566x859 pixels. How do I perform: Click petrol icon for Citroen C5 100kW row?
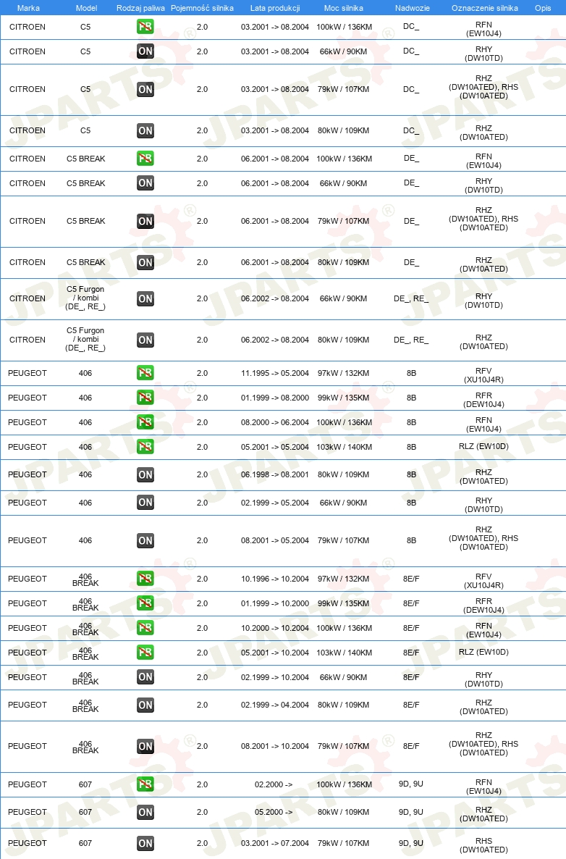tap(145, 26)
